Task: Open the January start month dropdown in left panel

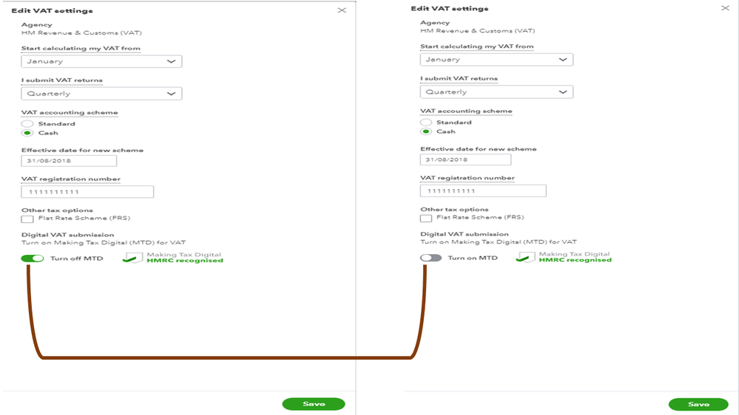Action: tap(101, 61)
